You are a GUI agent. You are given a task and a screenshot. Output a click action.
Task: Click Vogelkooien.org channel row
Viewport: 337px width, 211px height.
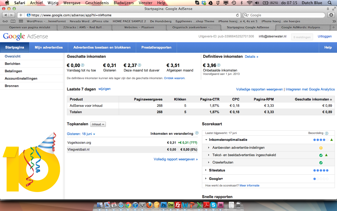pyautogui.click(x=132, y=142)
